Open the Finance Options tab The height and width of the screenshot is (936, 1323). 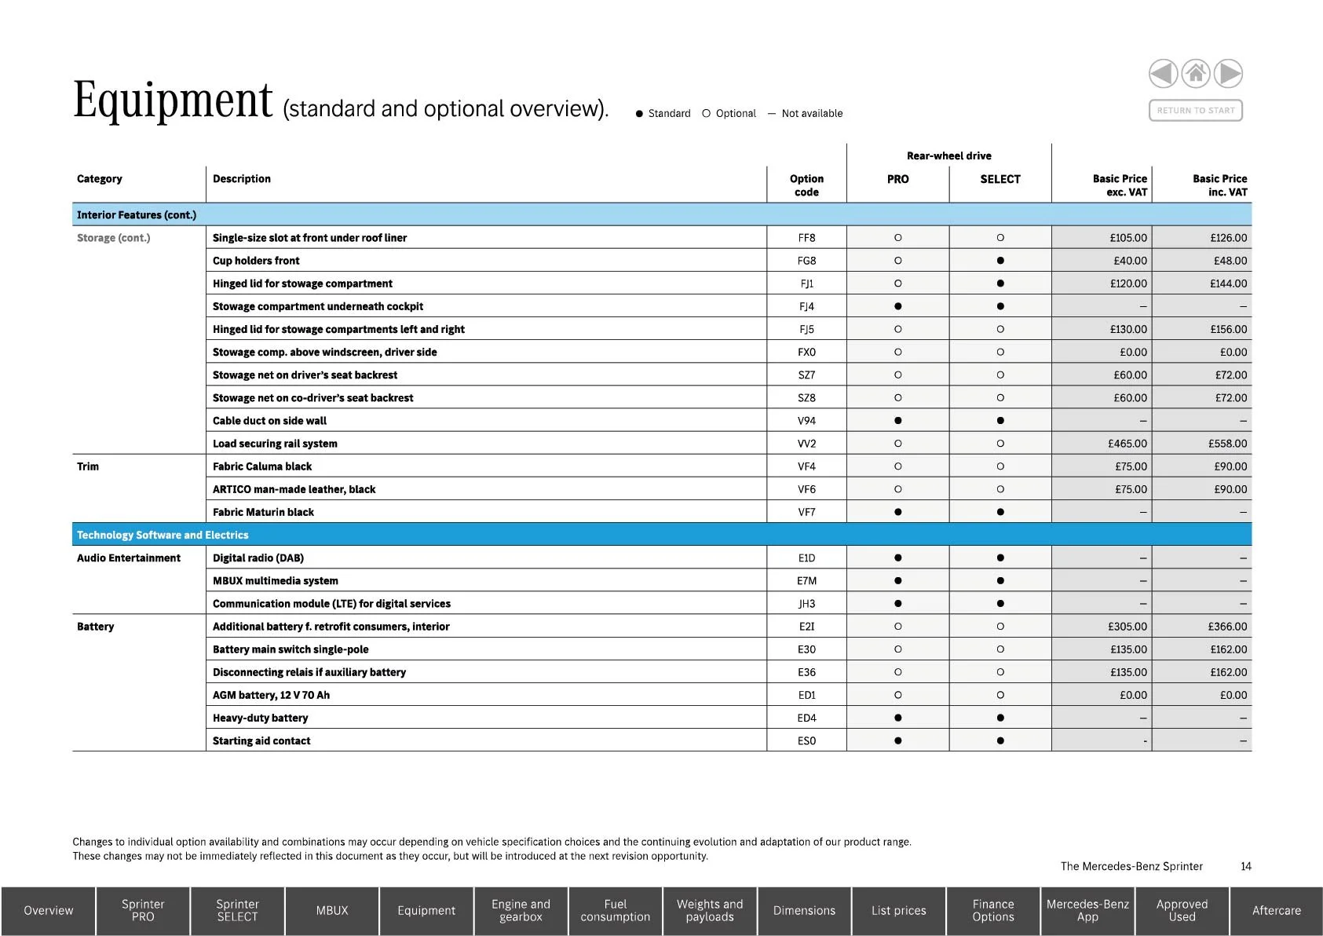point(993,911)
